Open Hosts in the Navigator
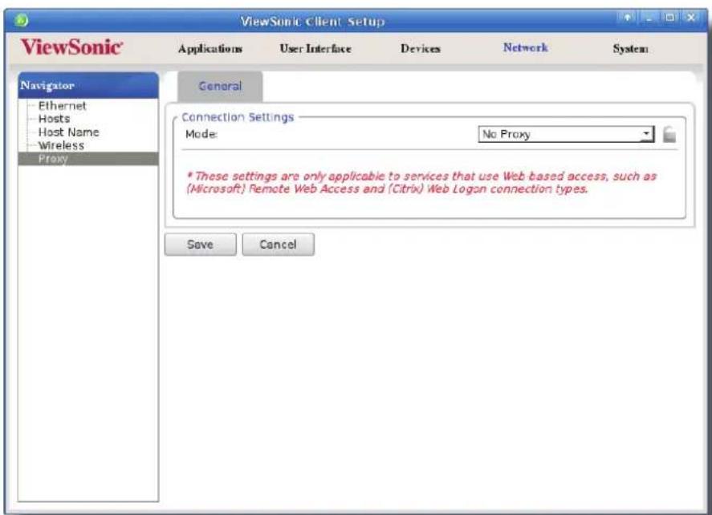The image size is (712, 515). click(x=54, y=119)
